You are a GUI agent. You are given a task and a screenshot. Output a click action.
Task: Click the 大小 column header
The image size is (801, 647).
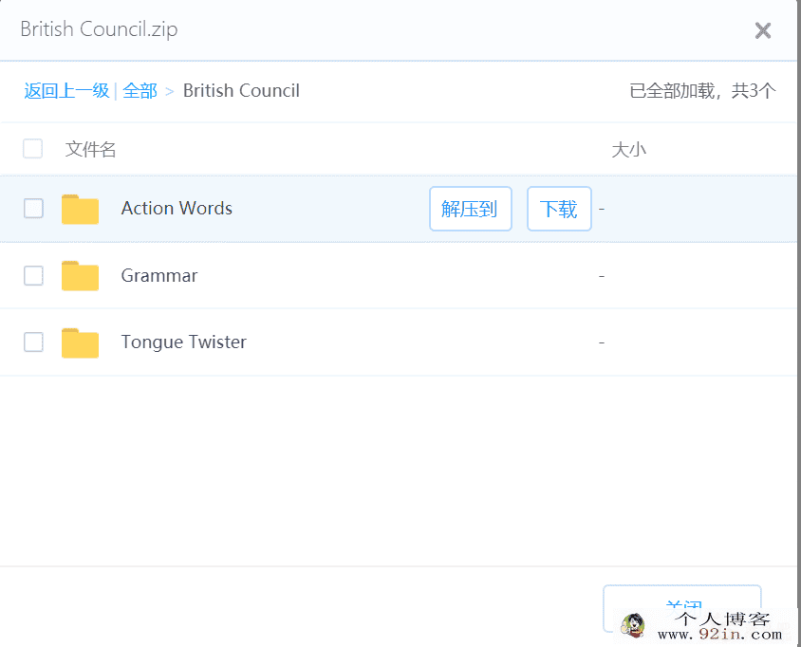pos(629,150)
